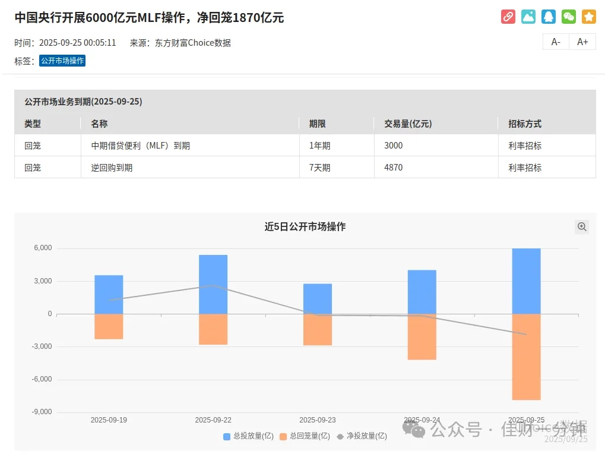Image resolution: width=605 pixels, height=454 pixels.
Task: Share to WeChat via the green icon
Action: (x=568, y=17)
